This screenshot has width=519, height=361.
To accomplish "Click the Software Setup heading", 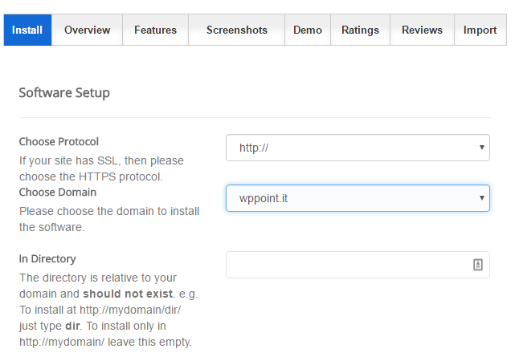I will 64,93.
